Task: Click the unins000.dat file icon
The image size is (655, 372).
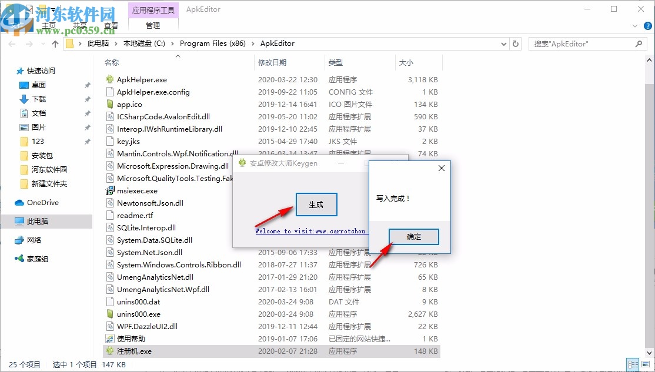Action: point(110,302)
